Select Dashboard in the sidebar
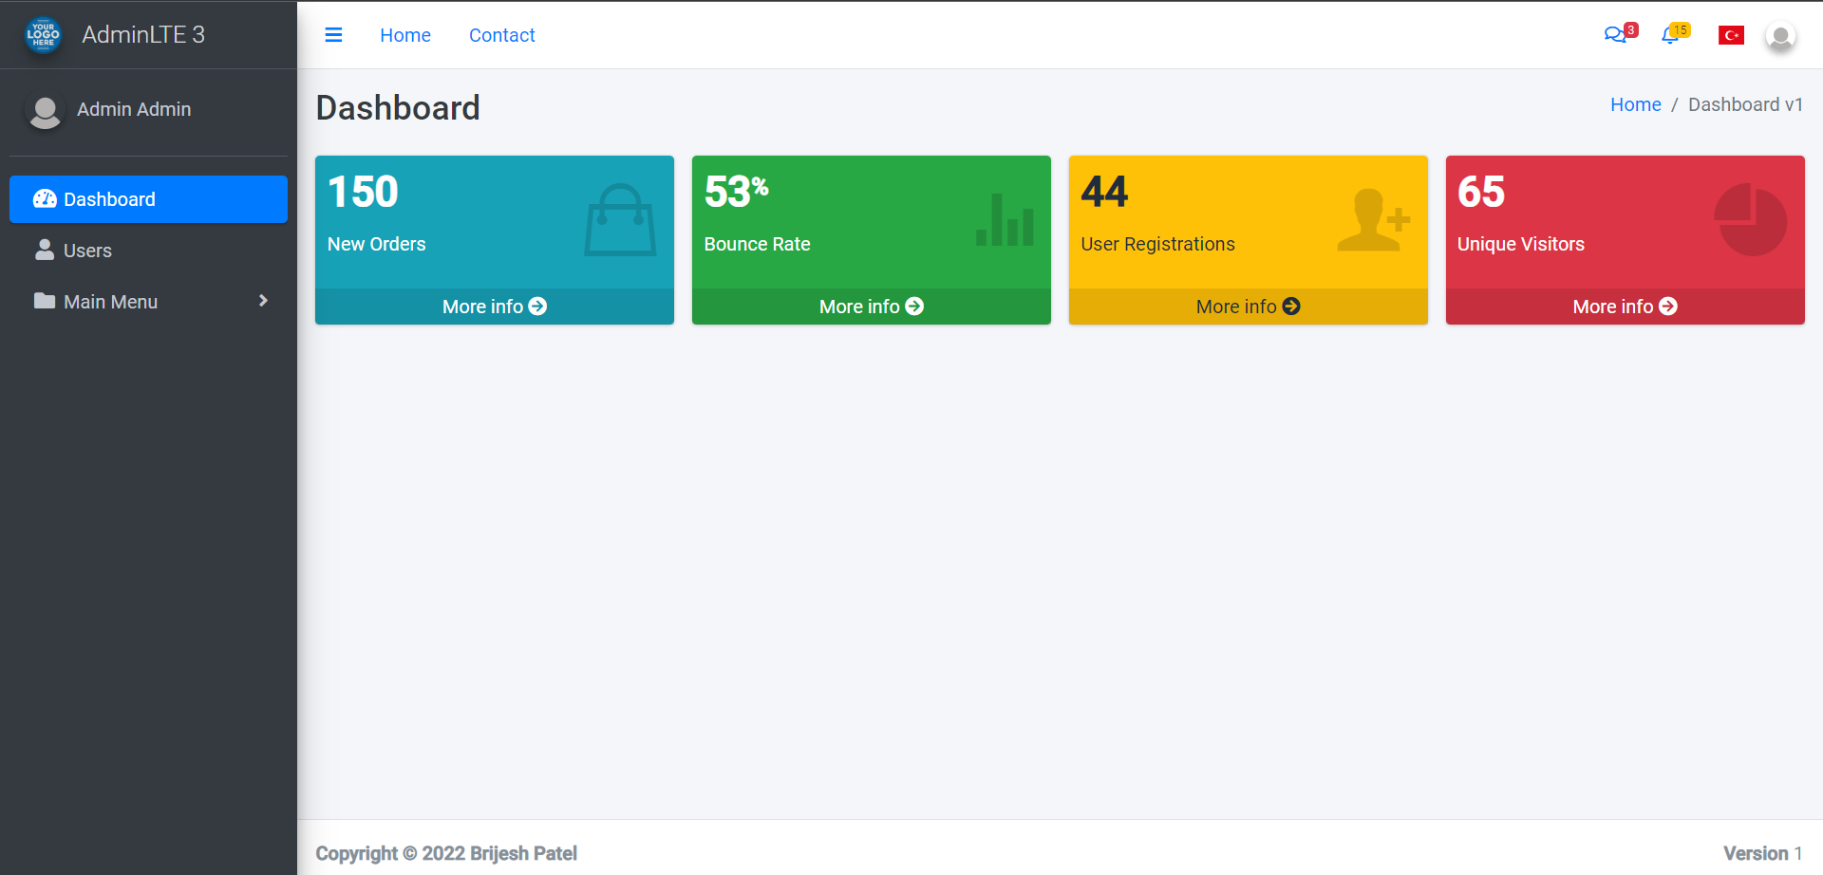Image resolution: width=1823 pixels, height=875 pixels. pyautogui.click(x=148, y=199)
